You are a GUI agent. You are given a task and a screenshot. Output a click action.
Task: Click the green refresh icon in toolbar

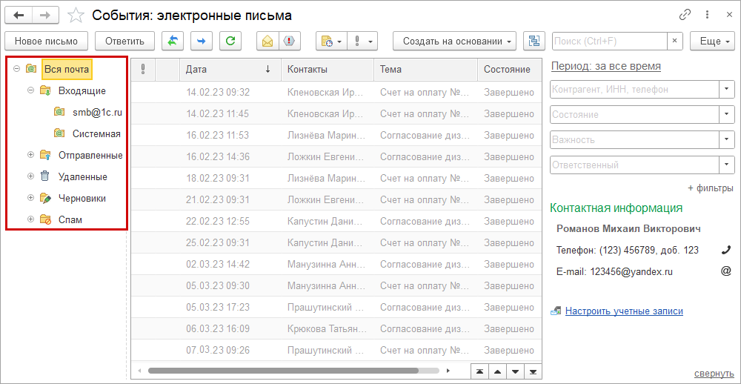coord(230,42)
